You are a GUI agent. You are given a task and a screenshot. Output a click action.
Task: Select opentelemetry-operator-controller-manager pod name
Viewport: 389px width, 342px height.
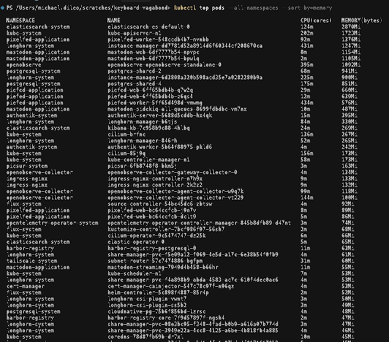(199, 223)
